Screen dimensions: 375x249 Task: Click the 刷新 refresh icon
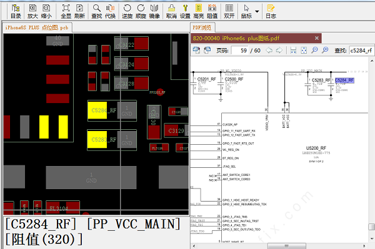click(x=79, y=11)
